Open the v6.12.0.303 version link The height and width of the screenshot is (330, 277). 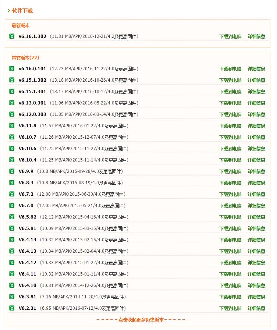pyautogui.click(x=32, y=114)
